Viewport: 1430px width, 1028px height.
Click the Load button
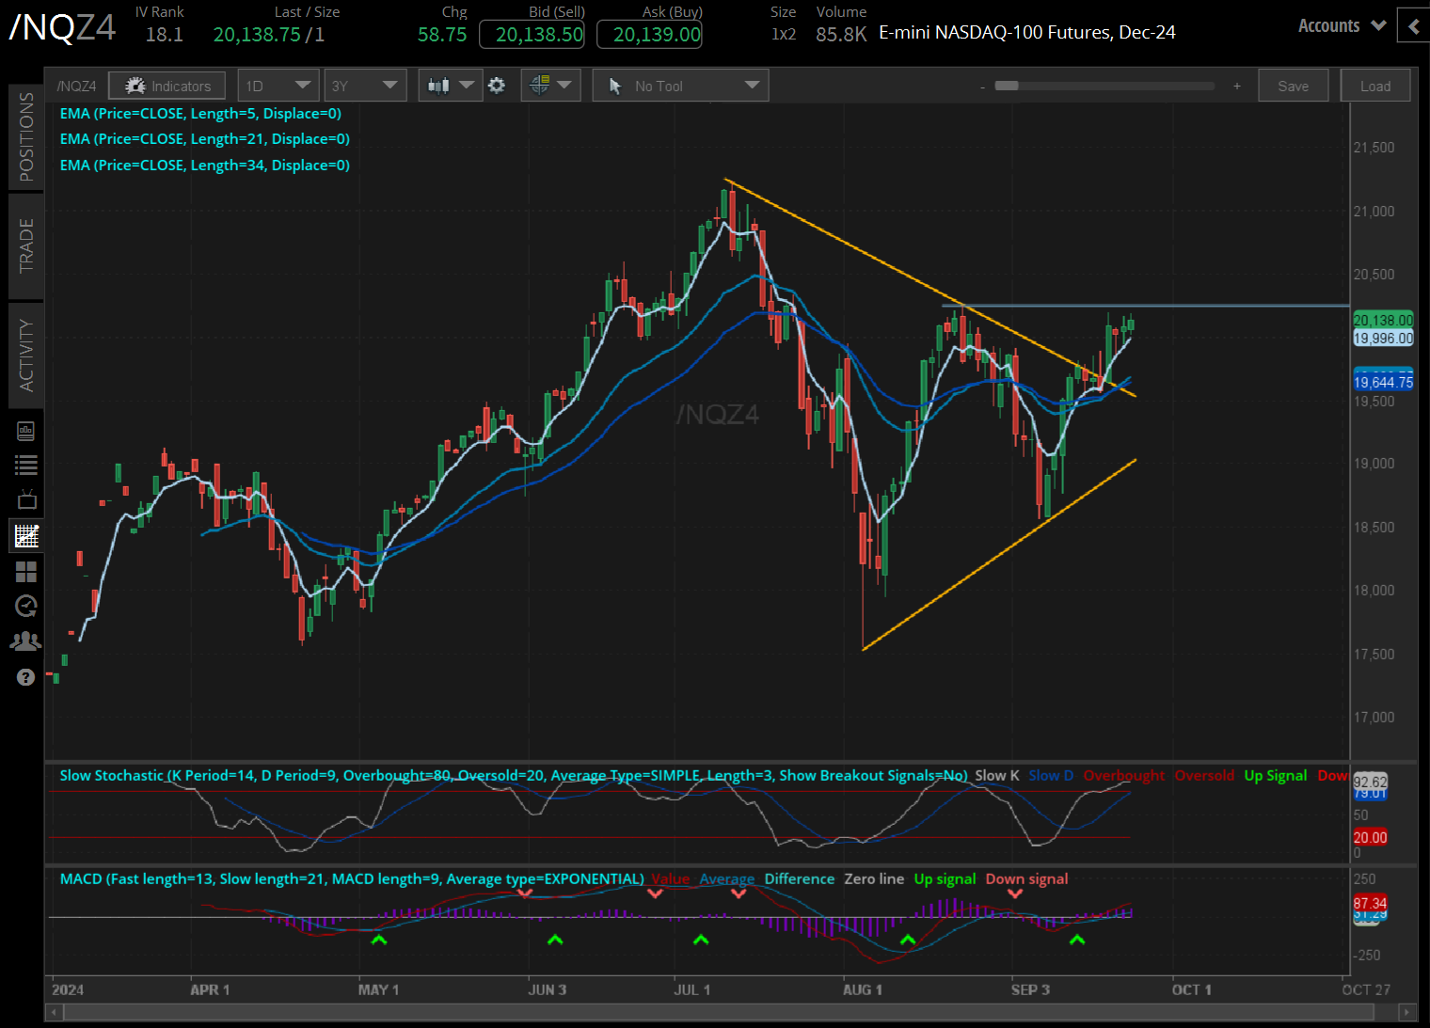point(1374,85)
